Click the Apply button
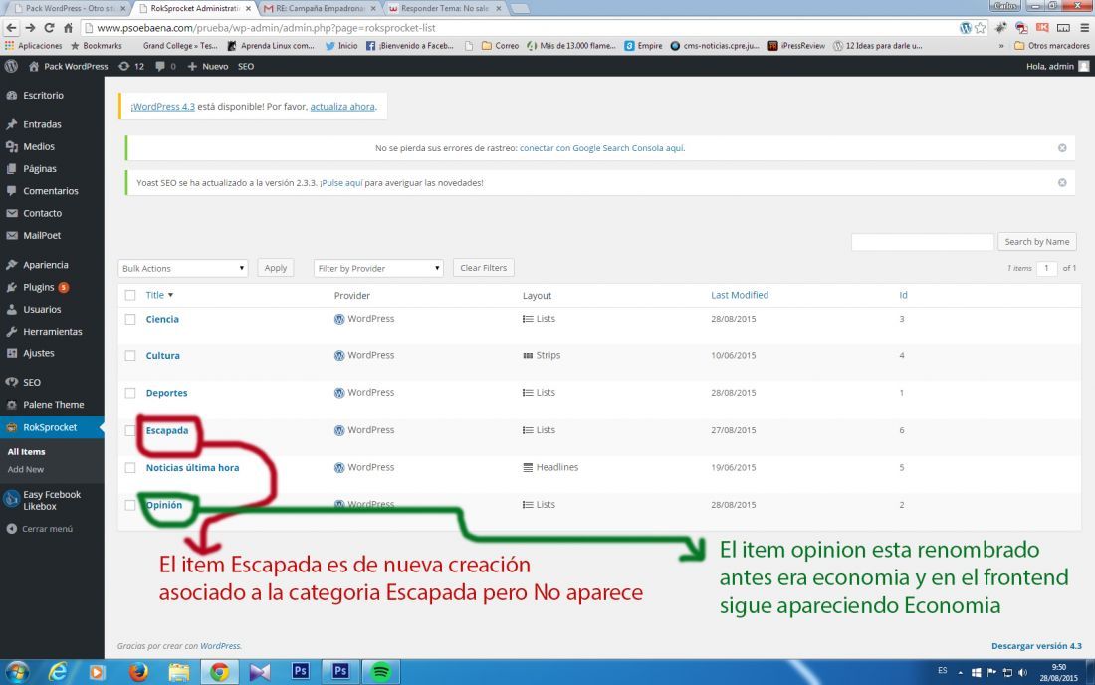The width and height of the screenshot is (1095, 685). point(275,268)
